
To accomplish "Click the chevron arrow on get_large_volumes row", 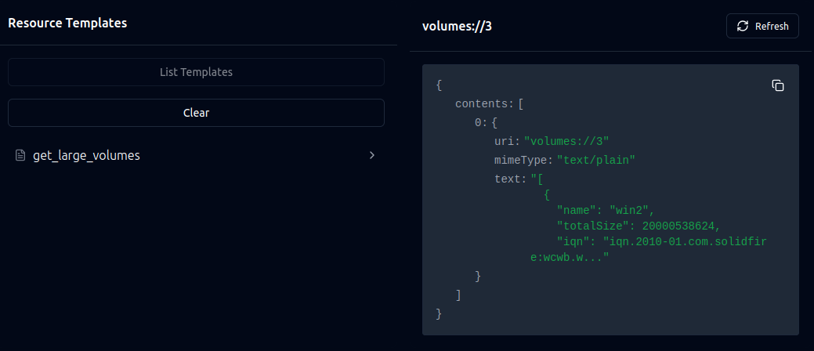I will (x=371, y=155).
